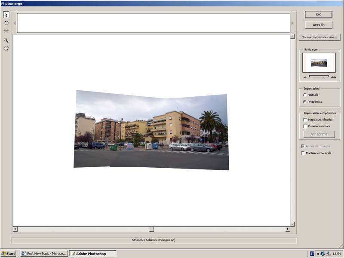Select the Hand pan tool

pos(6,48)
